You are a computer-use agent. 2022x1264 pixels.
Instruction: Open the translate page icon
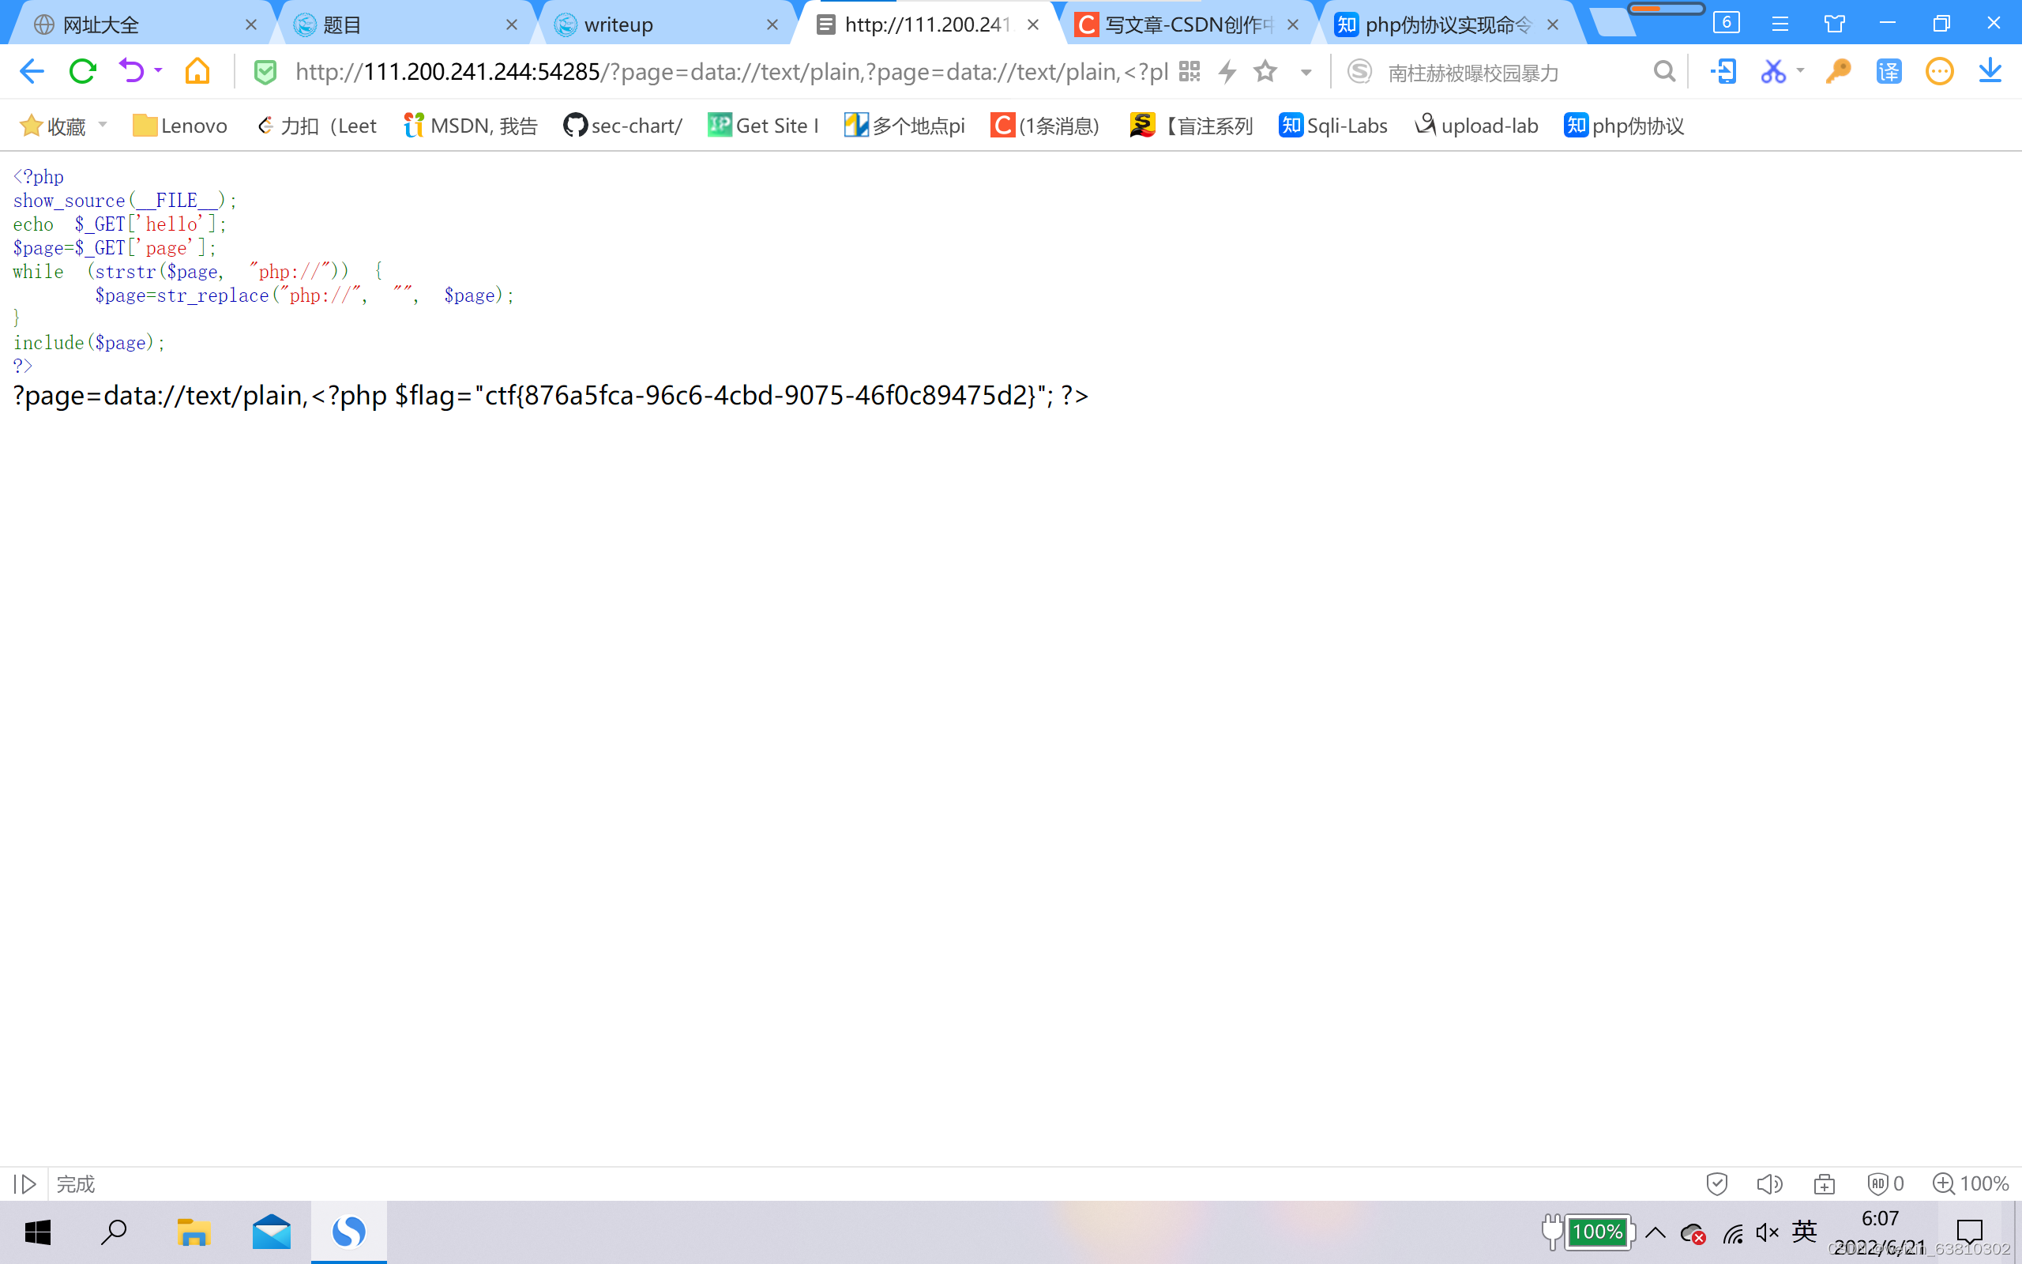pos(1889,72)
